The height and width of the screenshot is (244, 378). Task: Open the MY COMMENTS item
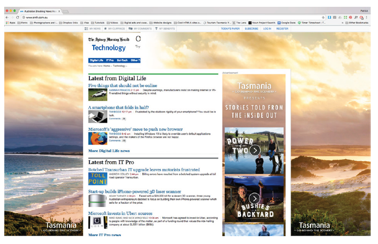pyautogui.click(x=140, y=28)
